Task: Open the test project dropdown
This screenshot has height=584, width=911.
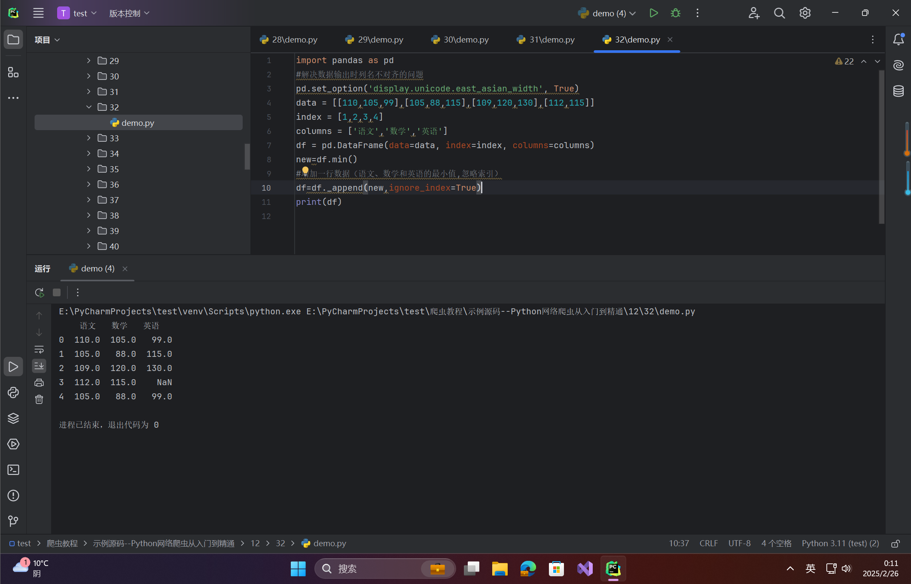Action: pos(77,13)
